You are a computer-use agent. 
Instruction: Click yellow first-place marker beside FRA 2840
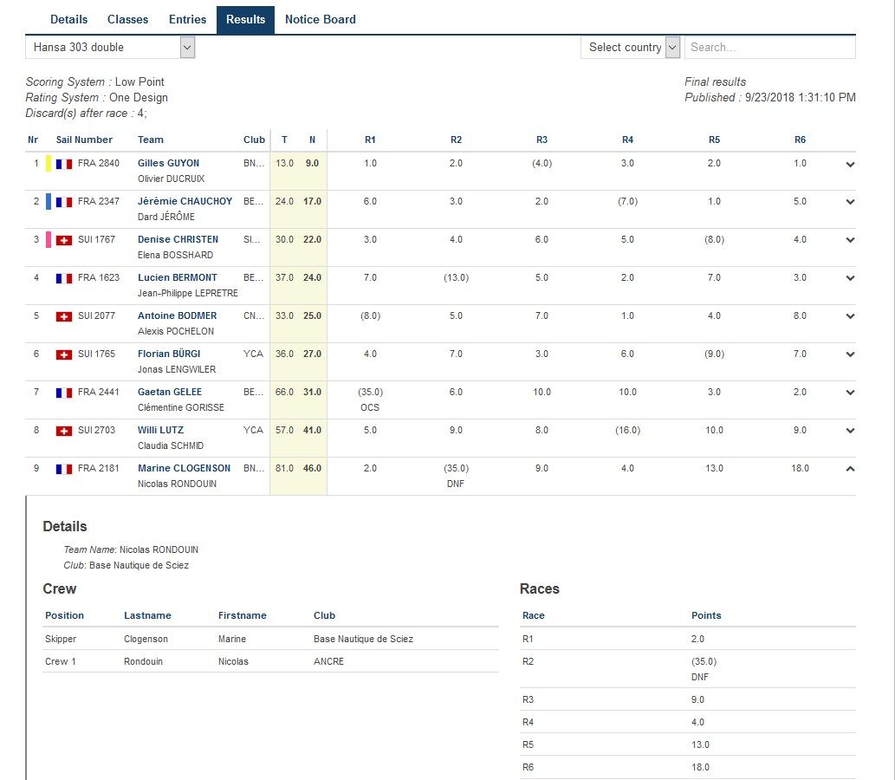point(49,163)
